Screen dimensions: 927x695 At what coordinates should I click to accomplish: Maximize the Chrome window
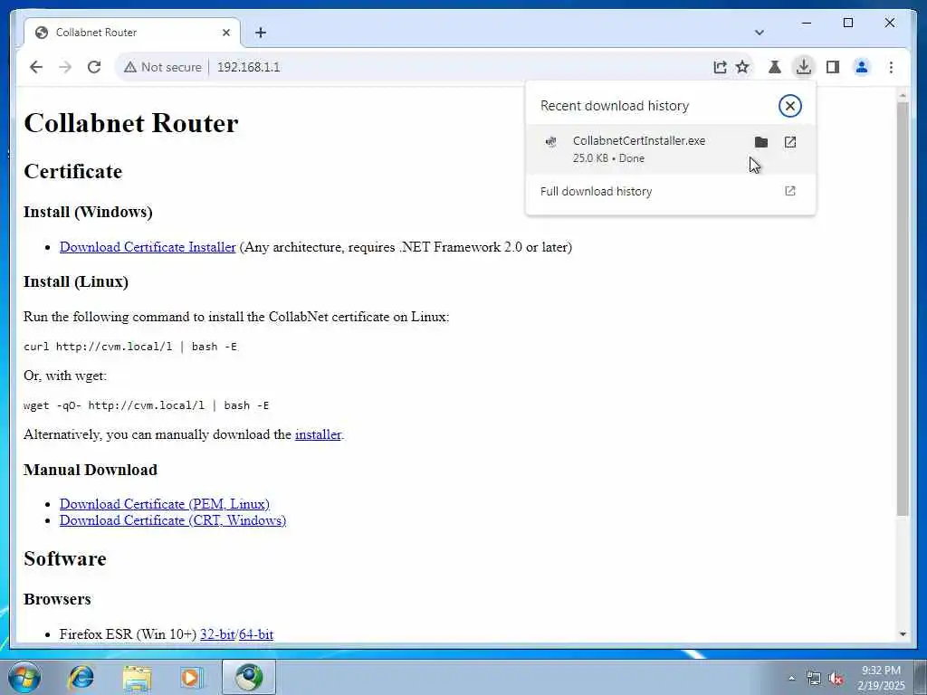[x=847, y=23]
